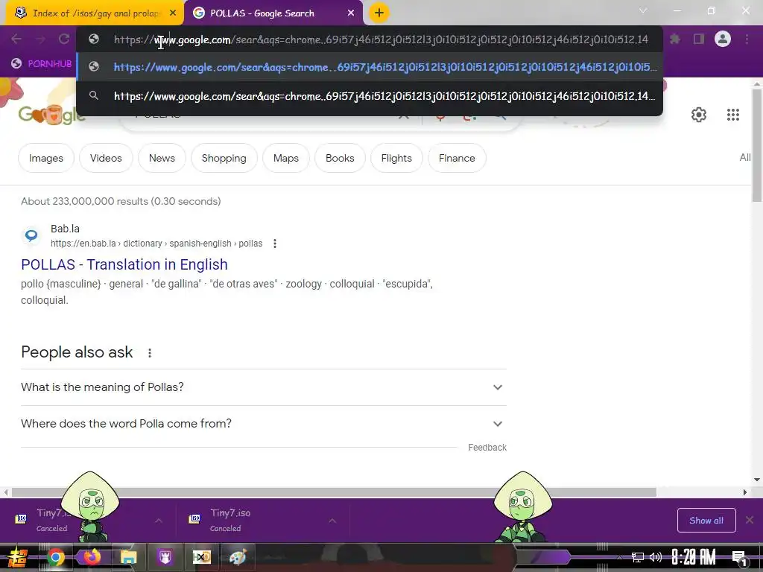This screenshot has height=572, width=763.
Task: Open the notification center icon
Action: (x=739, y=558)
